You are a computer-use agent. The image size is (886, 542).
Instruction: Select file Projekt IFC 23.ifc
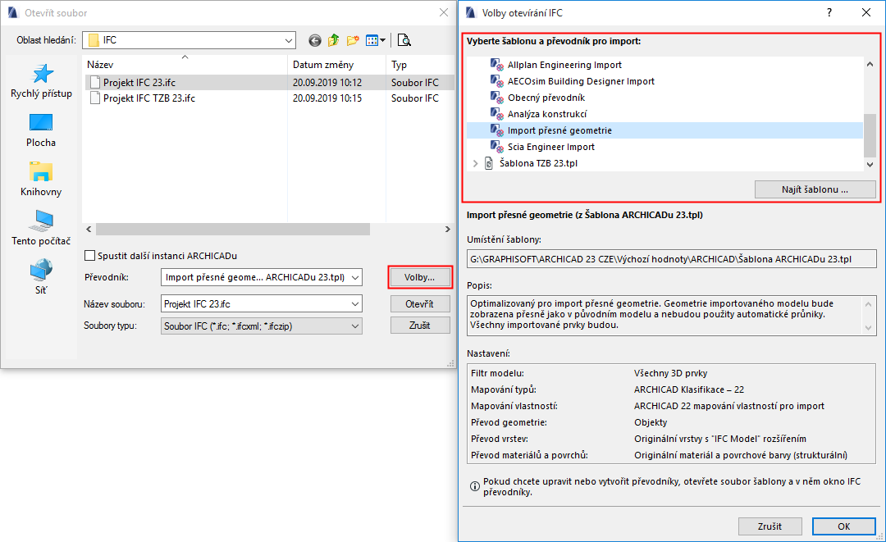[x=269, y=83]
